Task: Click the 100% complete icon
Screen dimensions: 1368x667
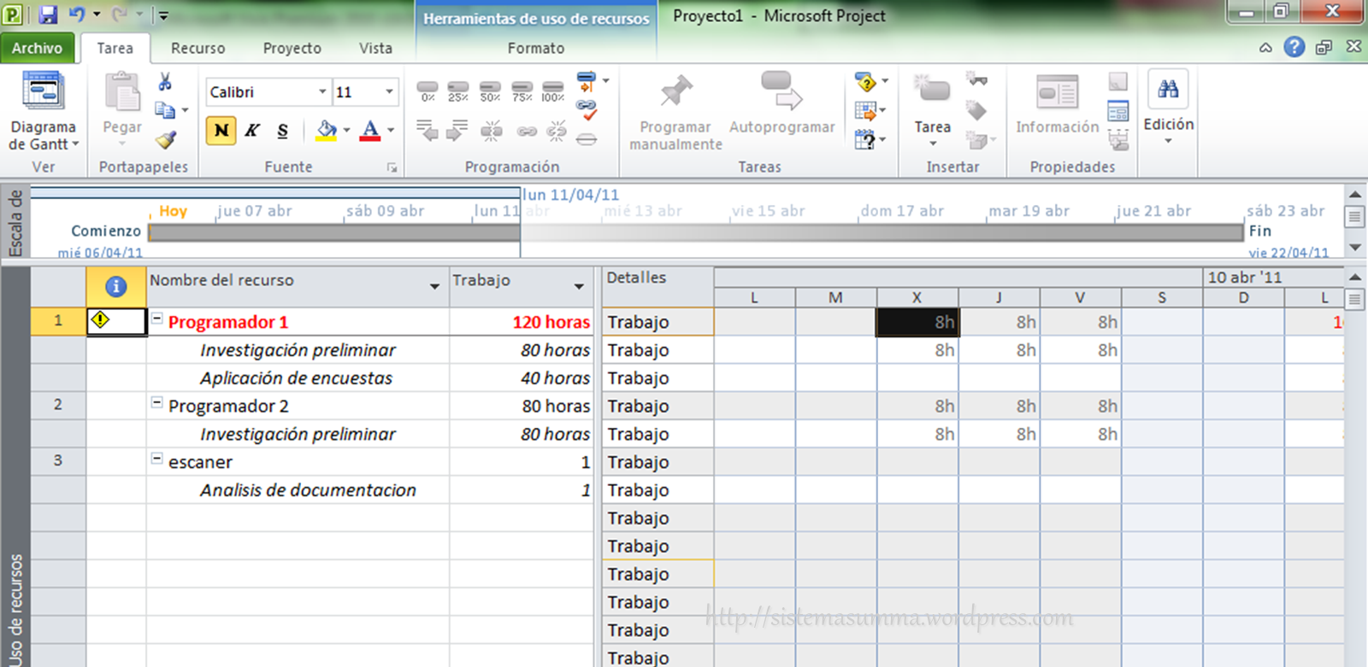Action: point(553,91)
